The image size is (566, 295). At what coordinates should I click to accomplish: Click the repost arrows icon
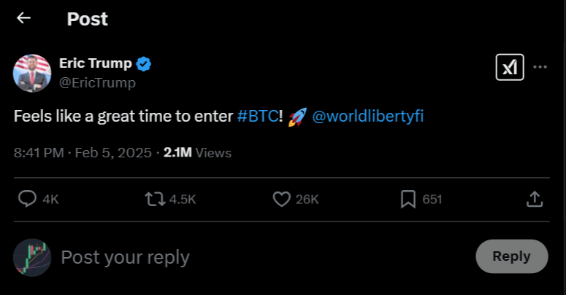tap(155, 199)
